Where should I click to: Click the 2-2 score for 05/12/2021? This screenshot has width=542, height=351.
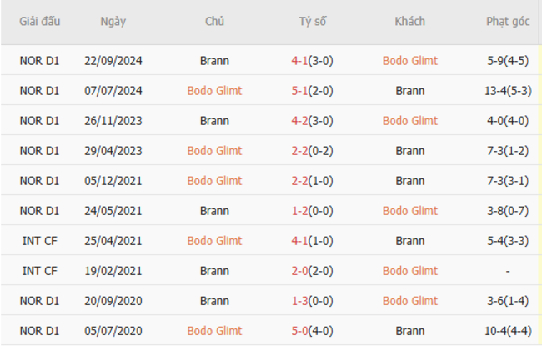[312, 181]
